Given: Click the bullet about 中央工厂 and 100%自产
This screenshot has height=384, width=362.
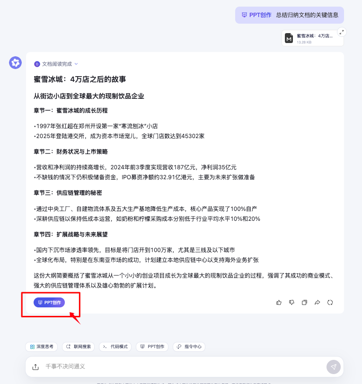Looking at the screenshot, I should click(145, 209).
